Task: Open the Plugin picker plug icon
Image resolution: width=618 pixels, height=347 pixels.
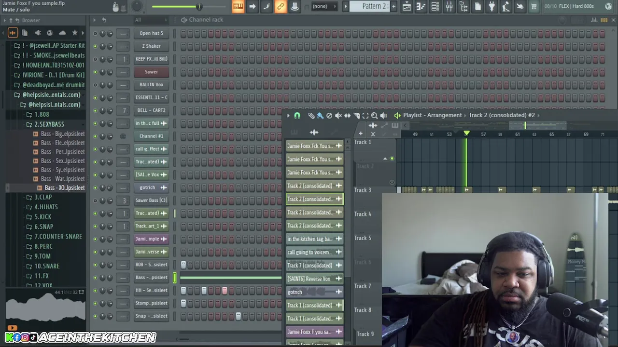Action: (492, 6)
